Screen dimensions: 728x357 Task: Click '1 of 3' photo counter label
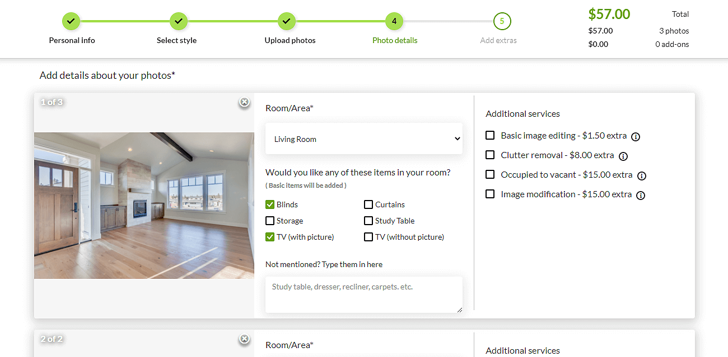tap(52, 102)
